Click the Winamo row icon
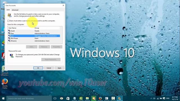 [x=9, y=41]
